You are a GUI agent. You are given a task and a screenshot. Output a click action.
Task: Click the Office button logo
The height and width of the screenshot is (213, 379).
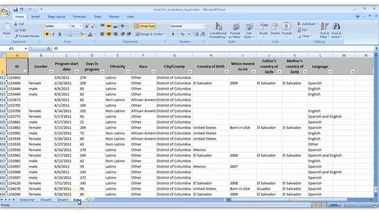coord(5,12)
